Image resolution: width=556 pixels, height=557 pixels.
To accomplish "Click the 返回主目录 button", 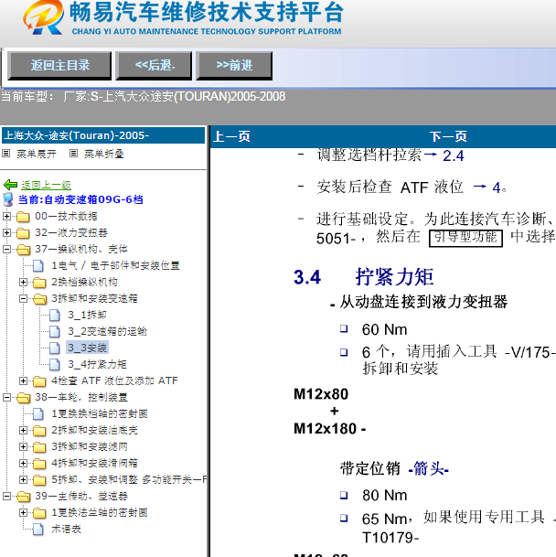I will coord(59,65).
